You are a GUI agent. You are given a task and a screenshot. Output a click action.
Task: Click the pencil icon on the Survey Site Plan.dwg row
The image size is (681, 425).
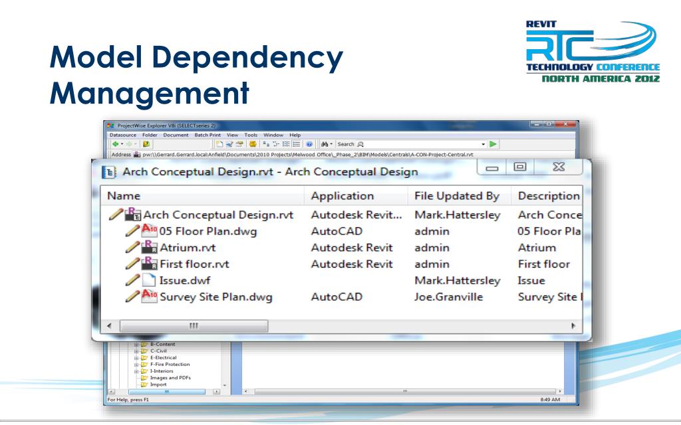pos(132,296)
